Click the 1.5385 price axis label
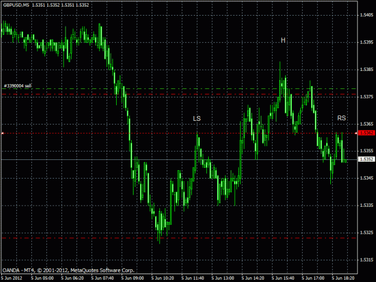 366,70
